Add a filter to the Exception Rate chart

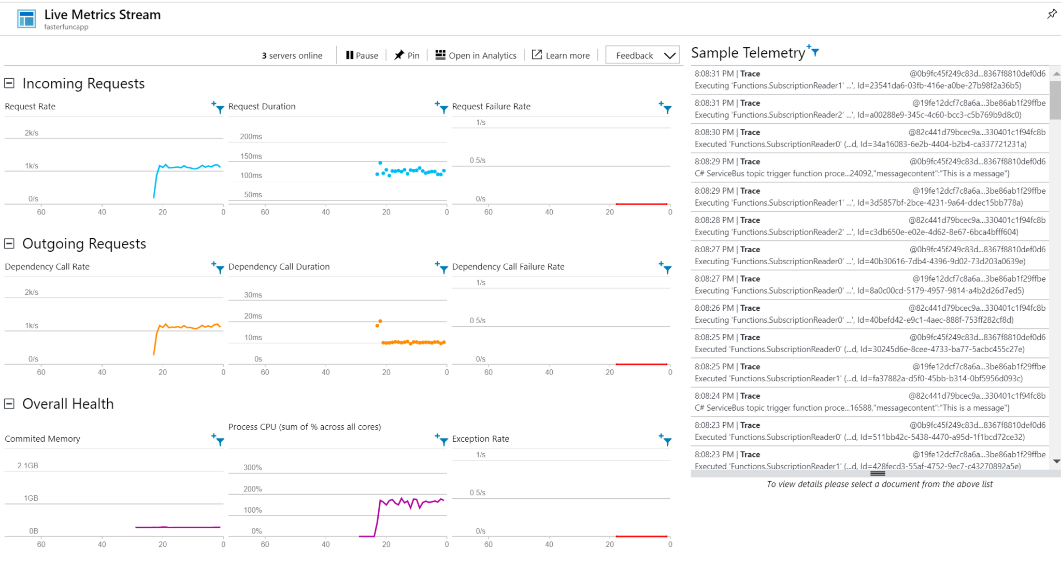[665, 440]
